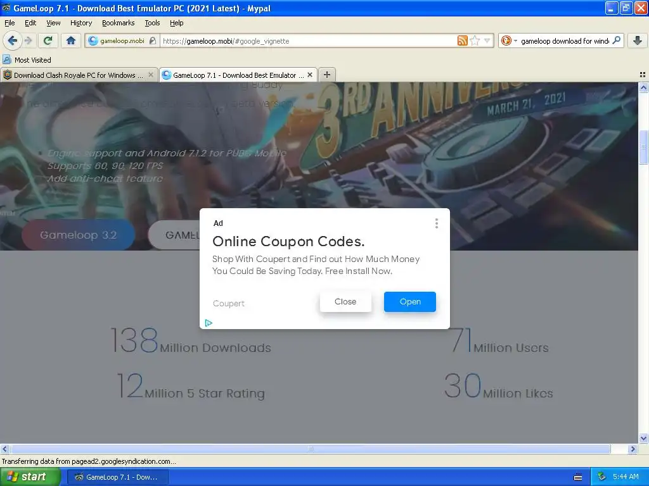Open the Help menu
The width and height of the screenshot is (649, 486).
tap(176, 23)
